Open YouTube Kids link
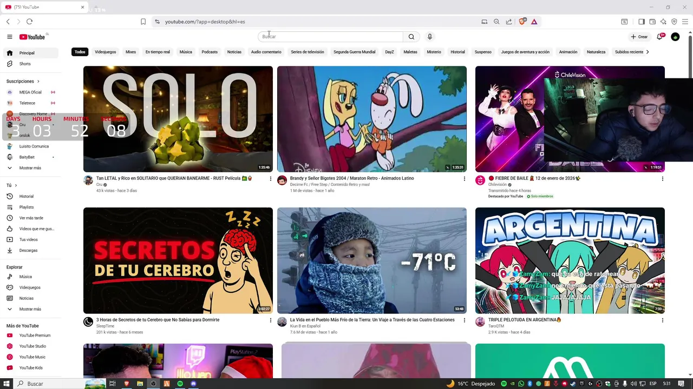 click(x=32, y=368)
